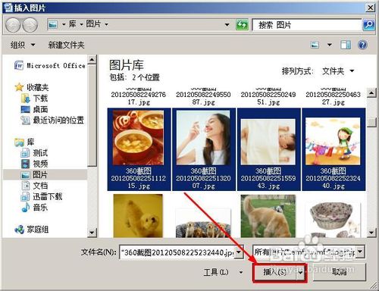Select puppies in basket thumbnail
The height and width of the screenshot is (291, 379).
click(x=203, y=223)
